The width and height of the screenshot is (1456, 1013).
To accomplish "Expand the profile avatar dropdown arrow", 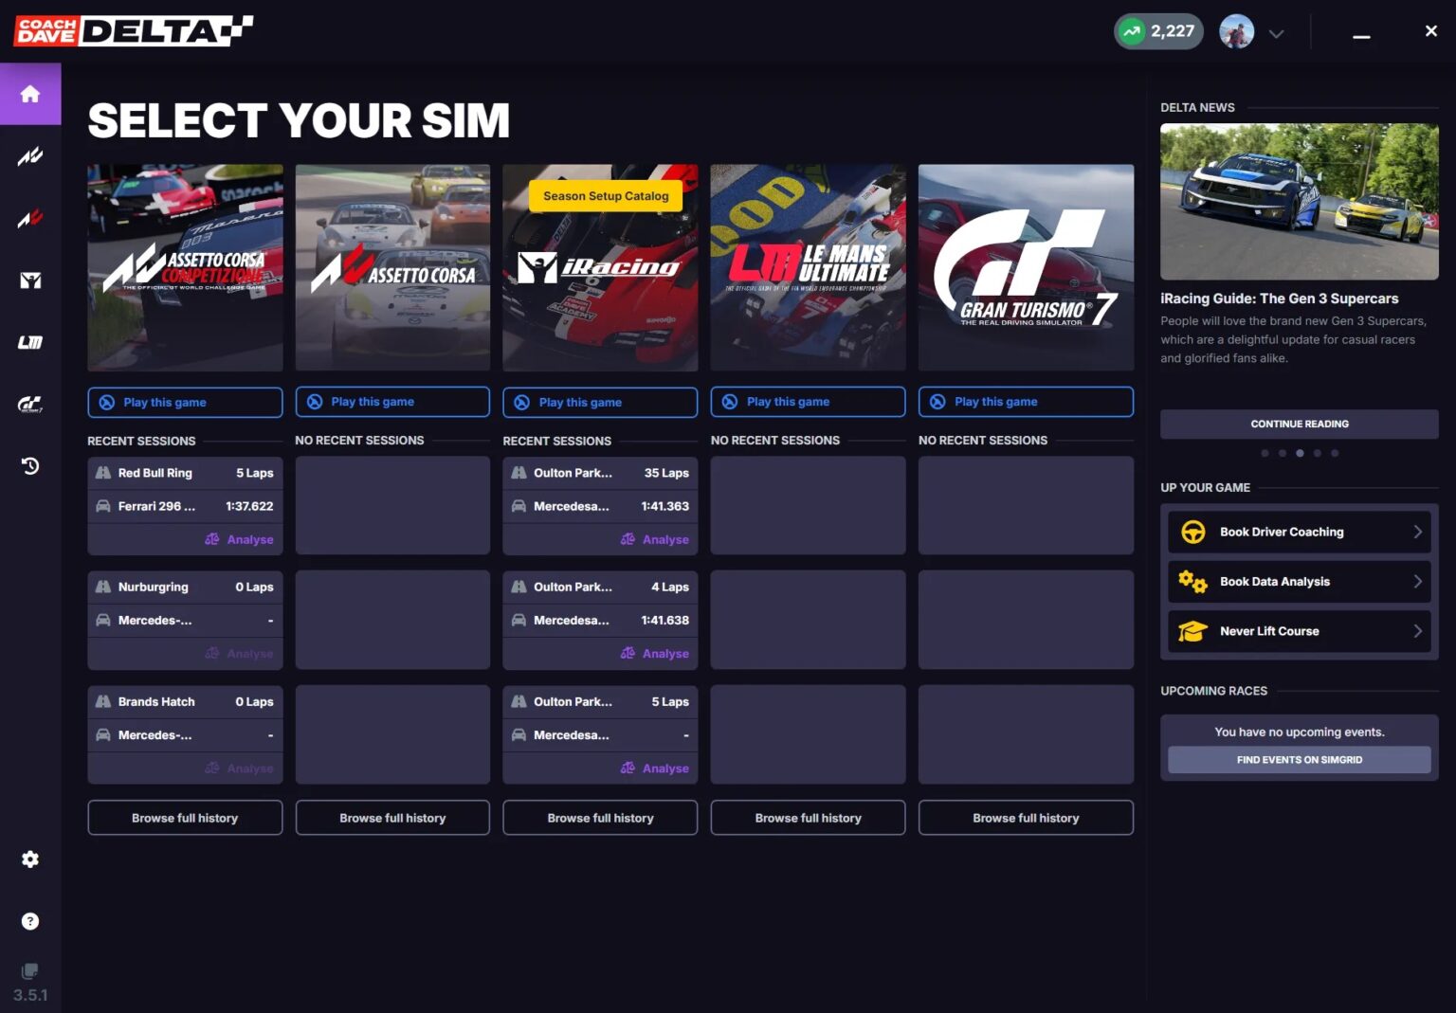I will tap(1276, 33).
